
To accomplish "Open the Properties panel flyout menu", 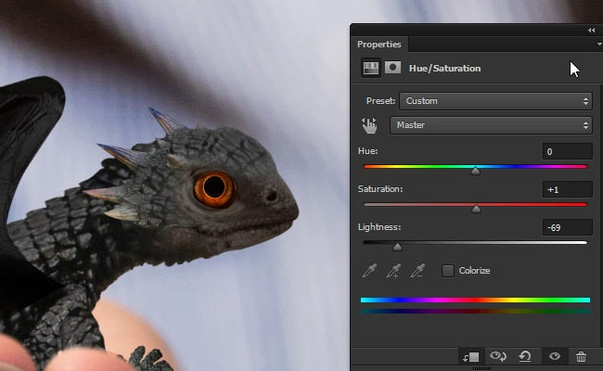I will [x=599, y=45].
